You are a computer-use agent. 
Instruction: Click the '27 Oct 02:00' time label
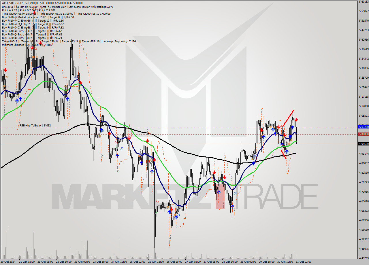click(193, 262)
